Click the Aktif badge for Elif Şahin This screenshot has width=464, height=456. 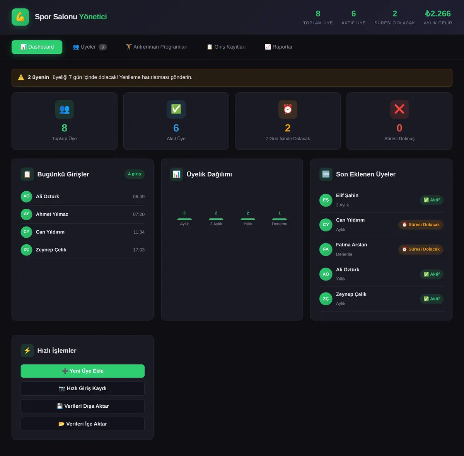coord(432,200)
